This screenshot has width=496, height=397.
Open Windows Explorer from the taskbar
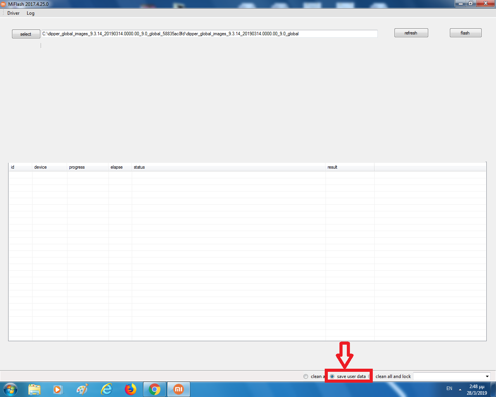pos(34,389)
